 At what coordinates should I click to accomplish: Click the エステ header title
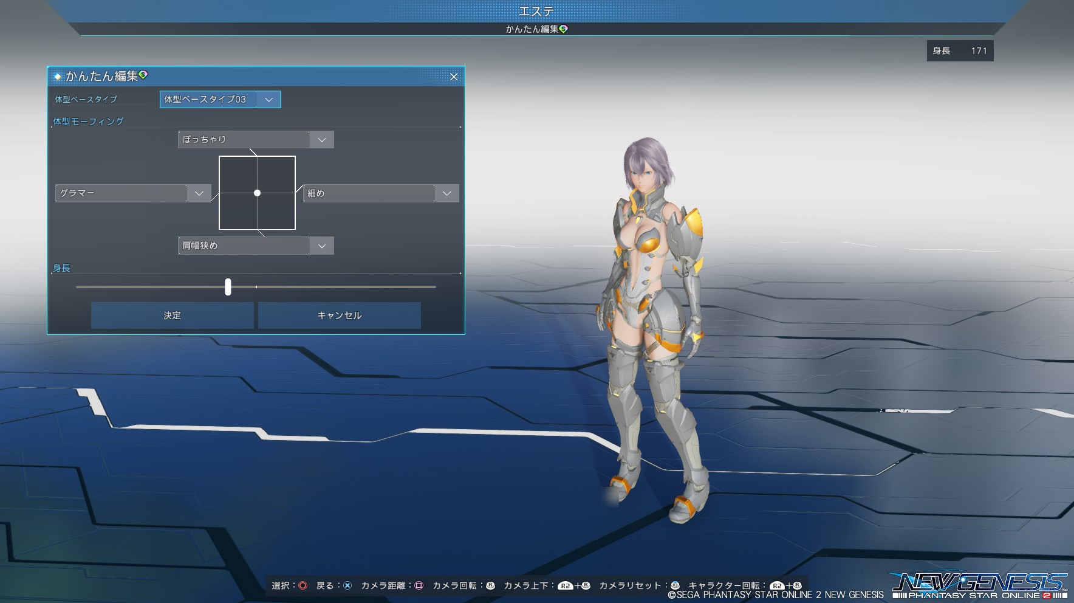pyautogui.click(x=536, y=12)
